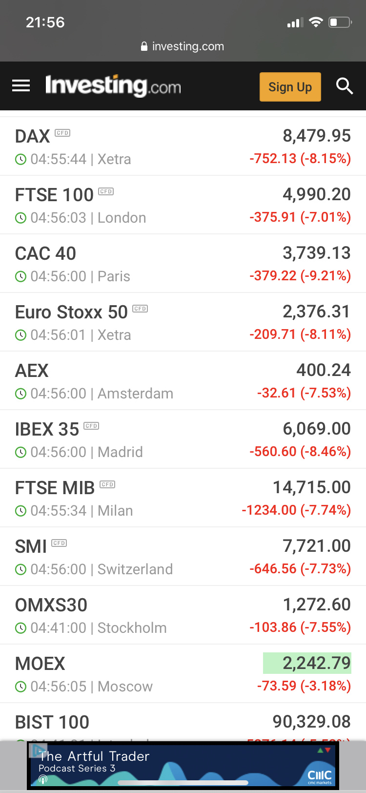Tap the CFD badge next to FTSE 100

(106, 191)
